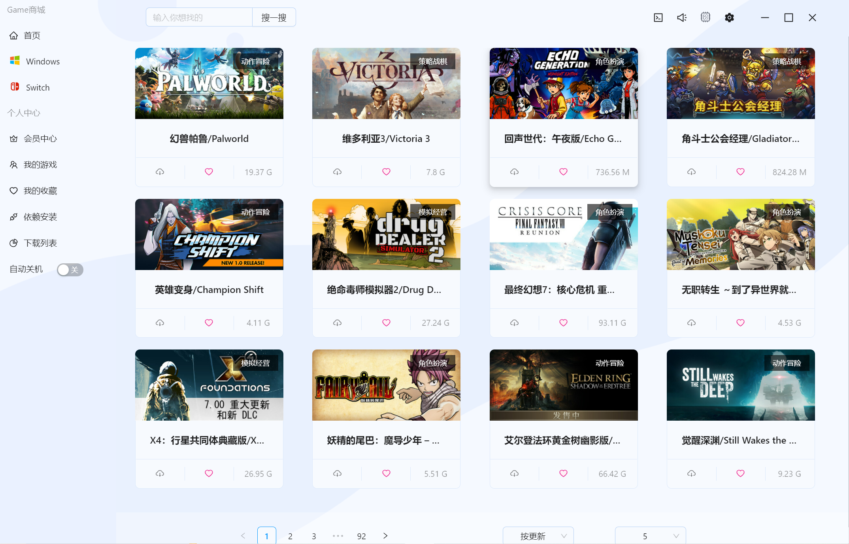
Task: Open Still Wakes the Deep cover
Action: click(x=741, y=385)
